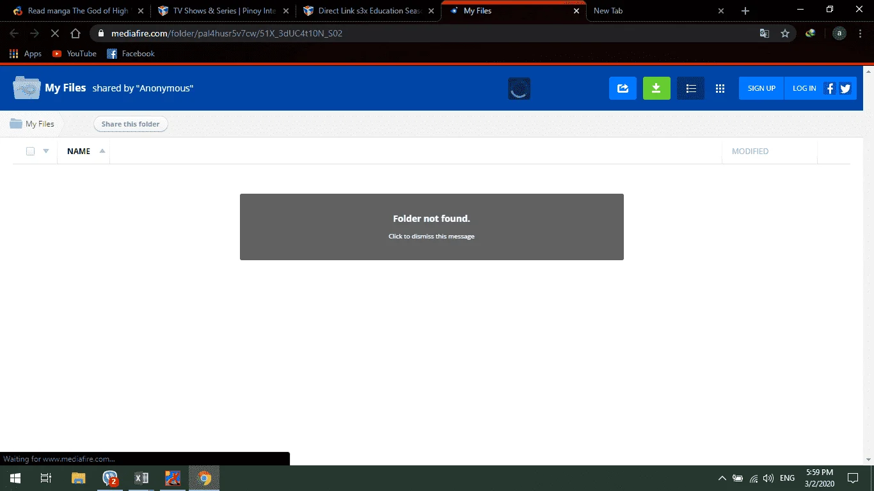Viewport: 874px width, 491px height.
Task: Open a new browser tab with plus
Action: coord(745,11)
